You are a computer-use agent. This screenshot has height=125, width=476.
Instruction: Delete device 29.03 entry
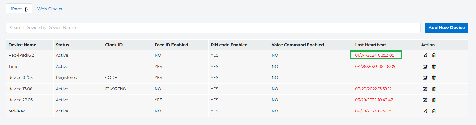pos(434,100)
